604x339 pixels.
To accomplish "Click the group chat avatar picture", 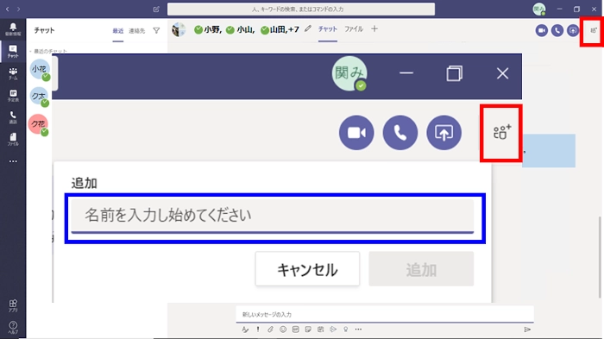I will 179,29.
